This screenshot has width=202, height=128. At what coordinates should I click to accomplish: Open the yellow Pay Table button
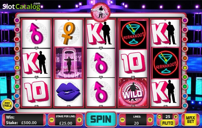pyautogui.click(x=7, y=104)
